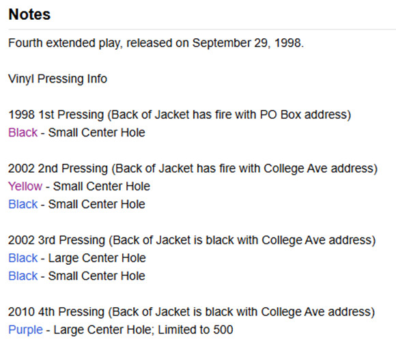The height and width of the screenshot is (344, 396).
Task: Click 'Large Center Hole' text in 3rd Pressing
Action: tap(97, 258)
